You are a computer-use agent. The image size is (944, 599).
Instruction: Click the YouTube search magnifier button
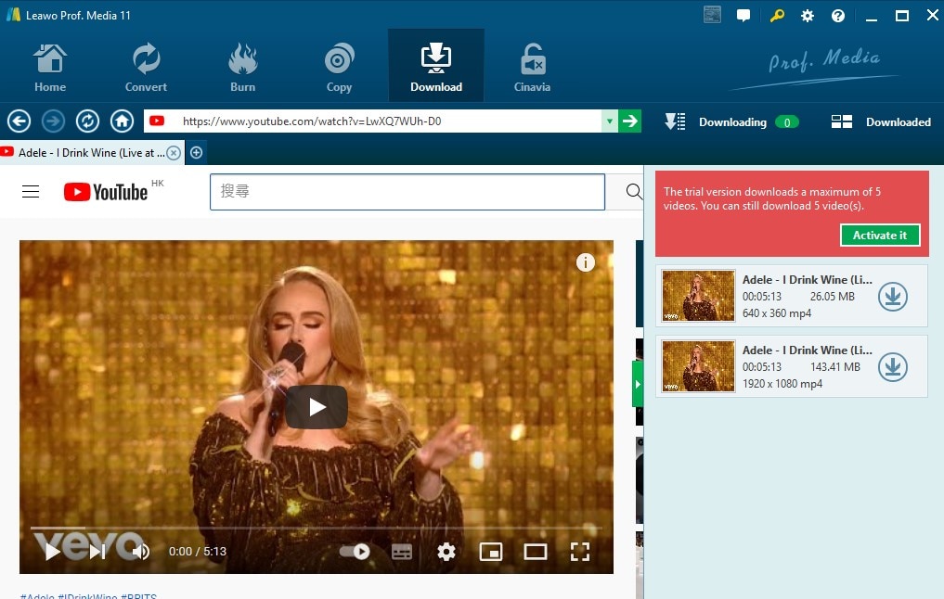coord(633,192)
